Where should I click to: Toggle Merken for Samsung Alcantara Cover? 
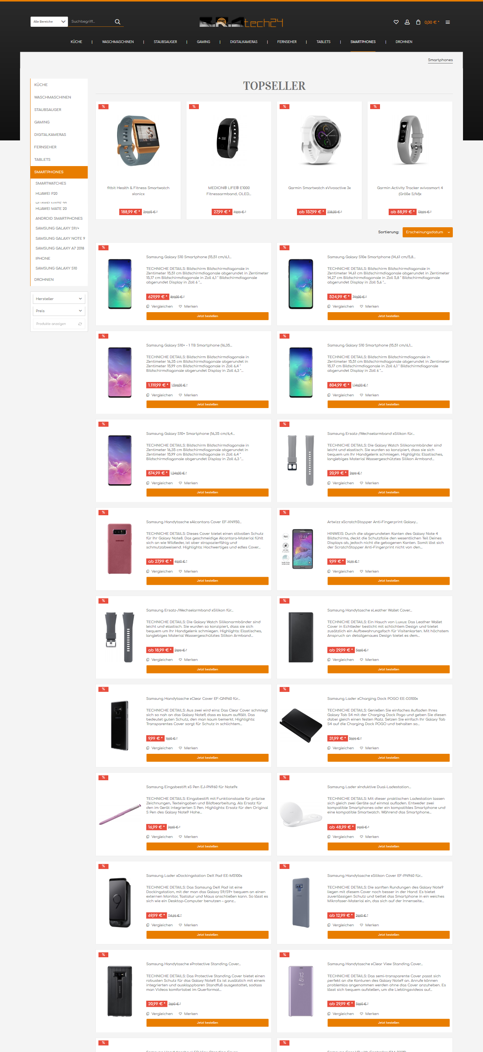[188, 571]
